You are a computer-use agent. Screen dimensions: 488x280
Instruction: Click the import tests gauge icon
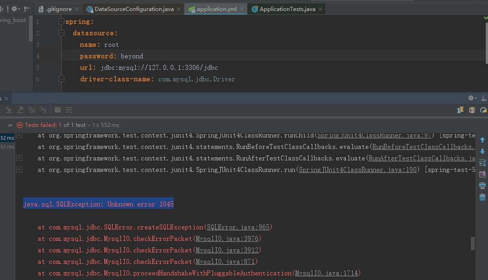point(483,110)
